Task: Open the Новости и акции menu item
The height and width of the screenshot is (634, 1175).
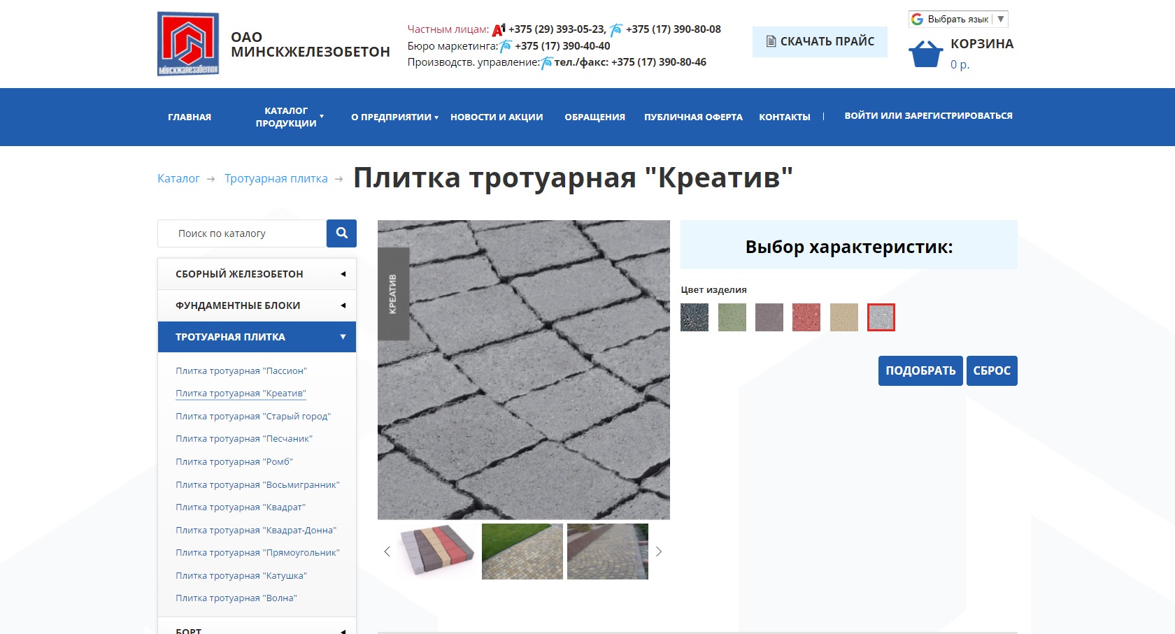Action: click(x=497, y=117)
